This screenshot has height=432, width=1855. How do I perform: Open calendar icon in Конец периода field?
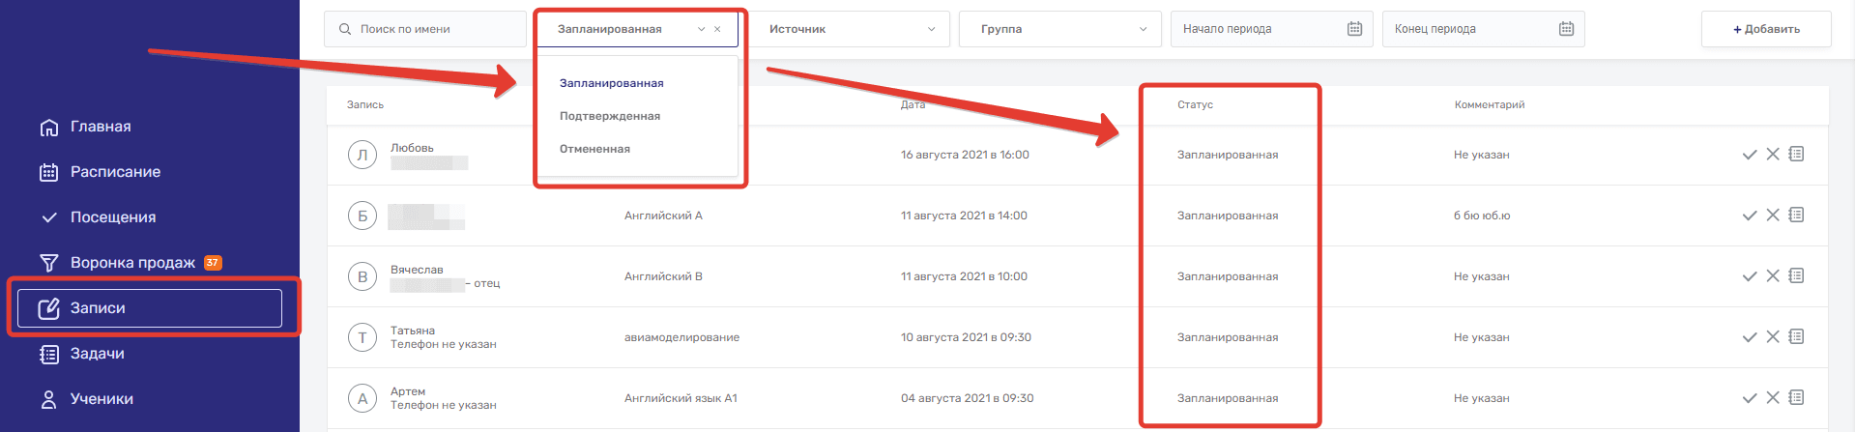[1566, 29]
